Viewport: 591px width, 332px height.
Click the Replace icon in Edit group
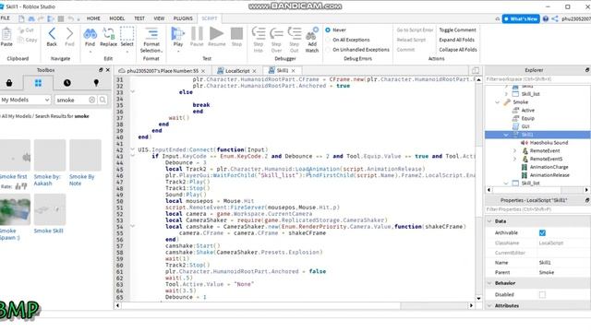tap(109, 34)
